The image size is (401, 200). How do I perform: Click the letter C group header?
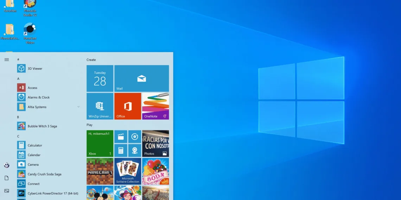point(18,136)
